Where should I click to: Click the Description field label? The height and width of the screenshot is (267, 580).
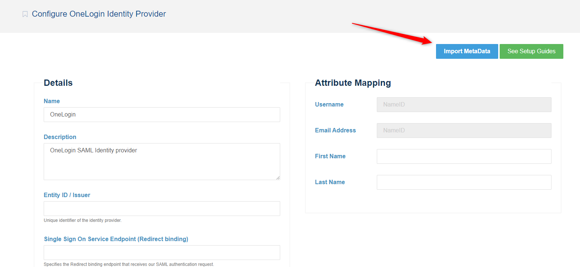coord(60,137)
